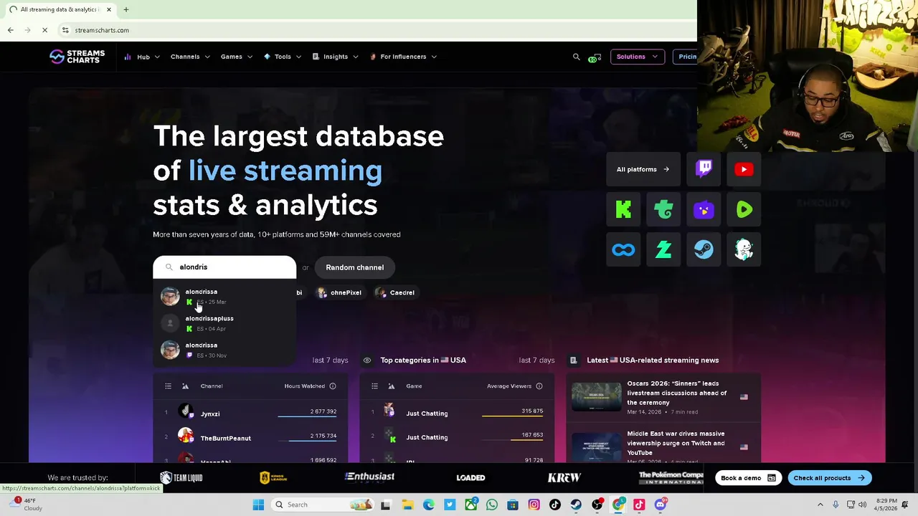Toggle list view in Game table header
The width and height of the screenshot is (918, 516).
[374, 386]
